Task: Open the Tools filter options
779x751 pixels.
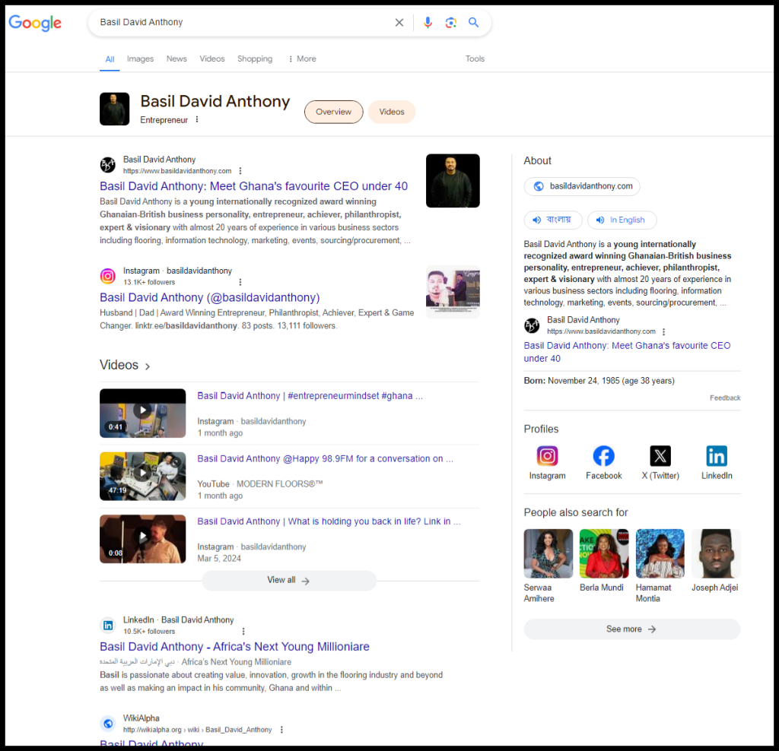Action: [475, 59]
